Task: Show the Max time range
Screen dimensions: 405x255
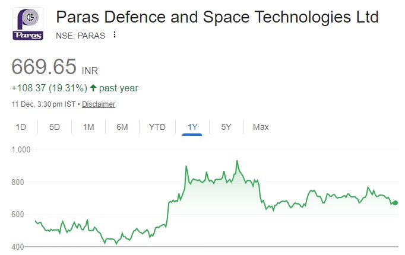Action: tap(261, 127)
